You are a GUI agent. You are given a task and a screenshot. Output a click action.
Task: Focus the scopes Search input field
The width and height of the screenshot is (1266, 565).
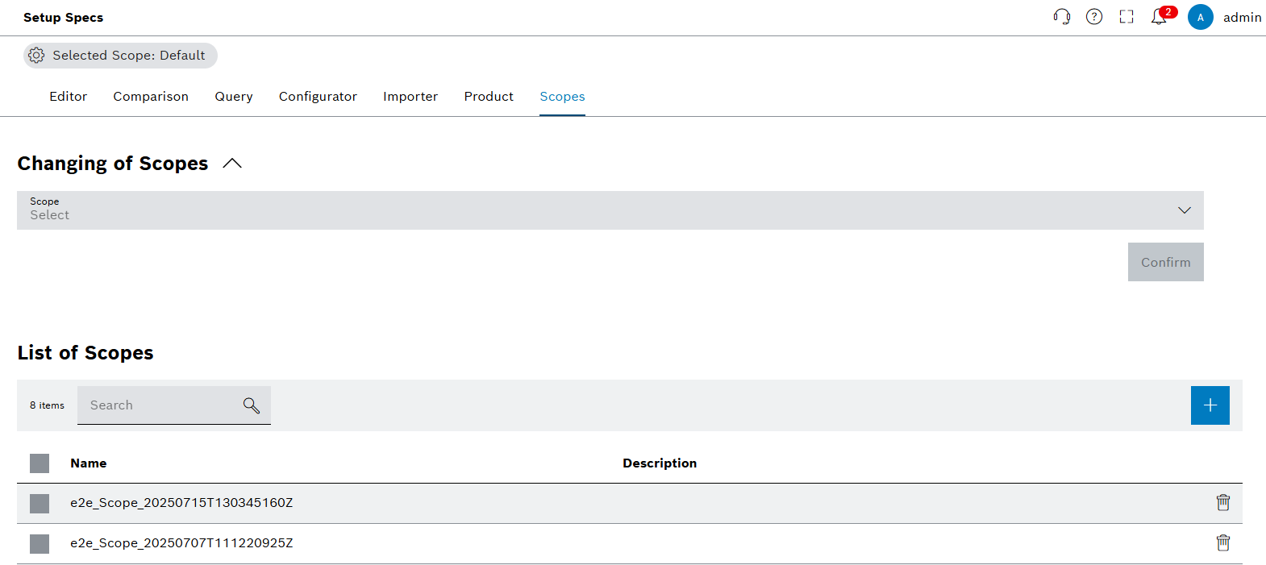click(x=174, y=405)
